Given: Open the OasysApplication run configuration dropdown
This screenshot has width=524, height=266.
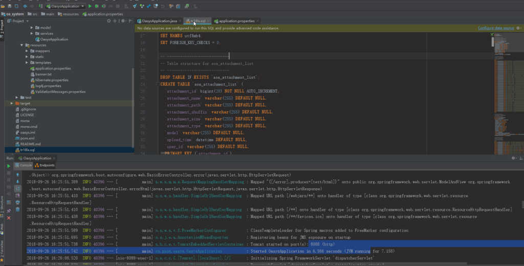Looking at the screenshot, I should click(65, 6).
